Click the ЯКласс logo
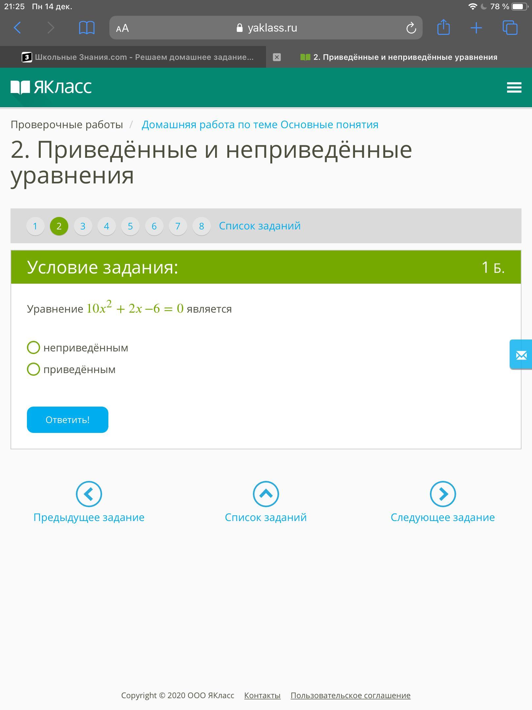 (51, 87)
